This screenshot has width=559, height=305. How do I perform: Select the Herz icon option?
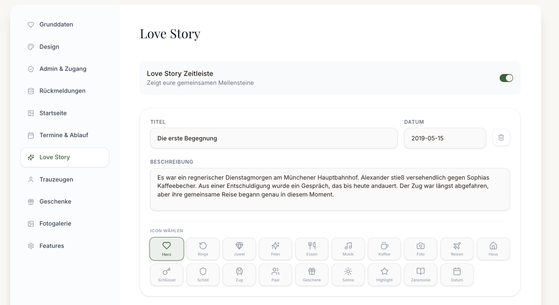tap(167, 249)
